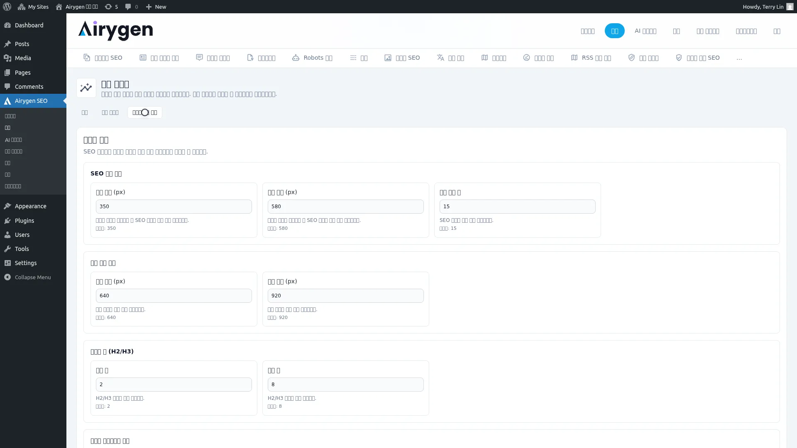Open Pages in the sidebar
This screenshot has height=448, width=797.
click(33, 73)
